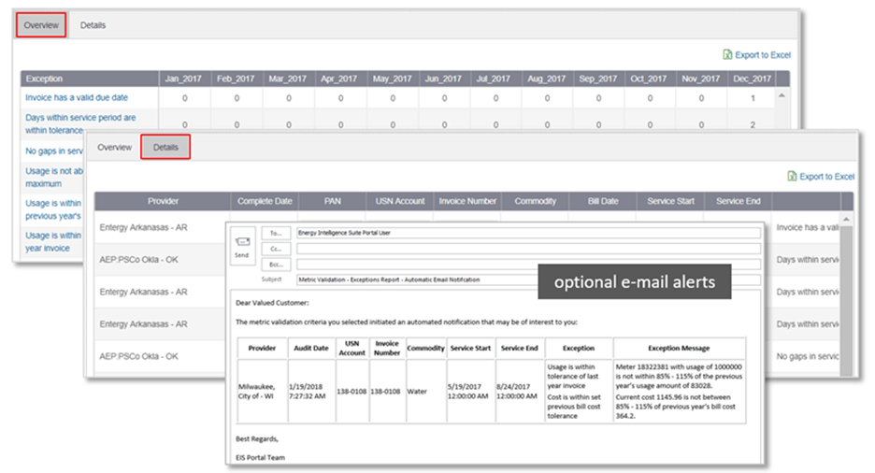Screen dimensions: 875x473
Task: Sort by the Provider column header
Action: 162,201
